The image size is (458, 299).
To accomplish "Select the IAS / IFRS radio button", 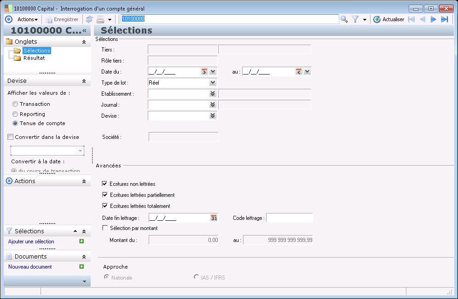I will pyautogui.click(x=196, y=276).
